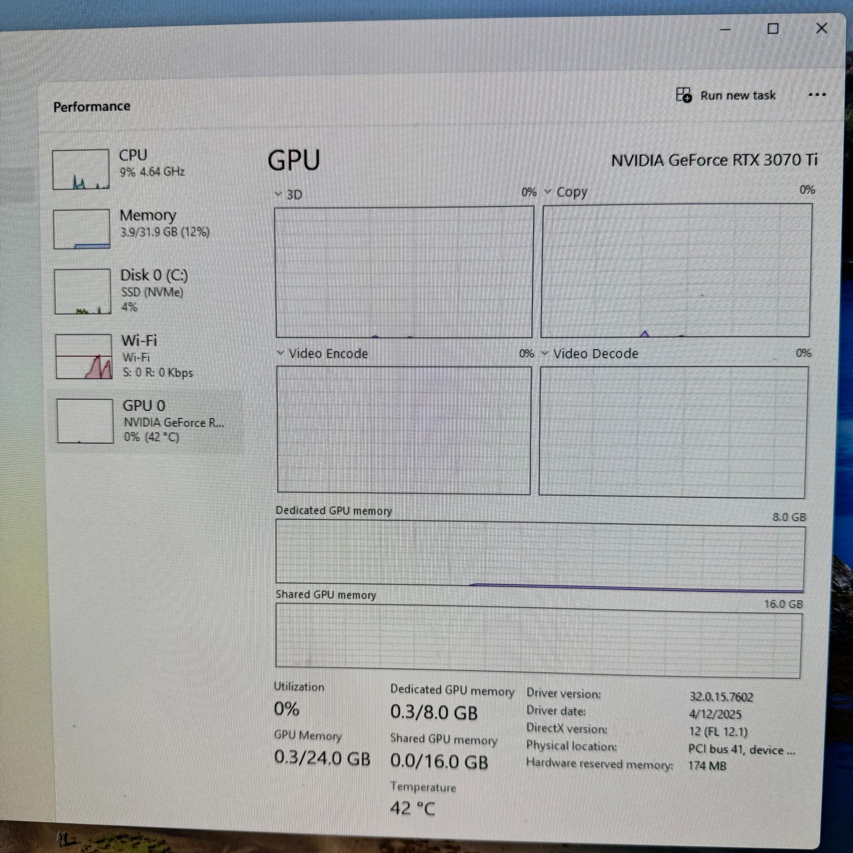Click the 0.3/24.0 GB GPU Memory value
The image size is (853, 853).
(x=322, y=758)
